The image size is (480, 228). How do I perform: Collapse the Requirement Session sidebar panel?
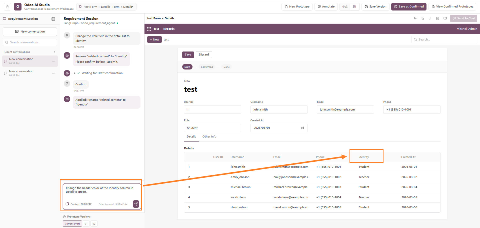point(53,19)
